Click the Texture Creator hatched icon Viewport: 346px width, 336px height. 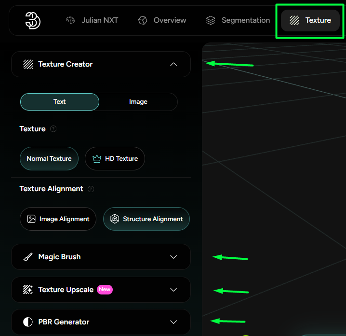tap(28, 64)
